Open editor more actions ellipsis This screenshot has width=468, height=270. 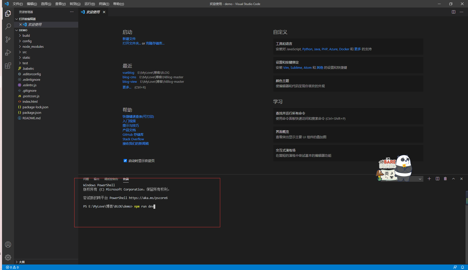pos(461,12)
